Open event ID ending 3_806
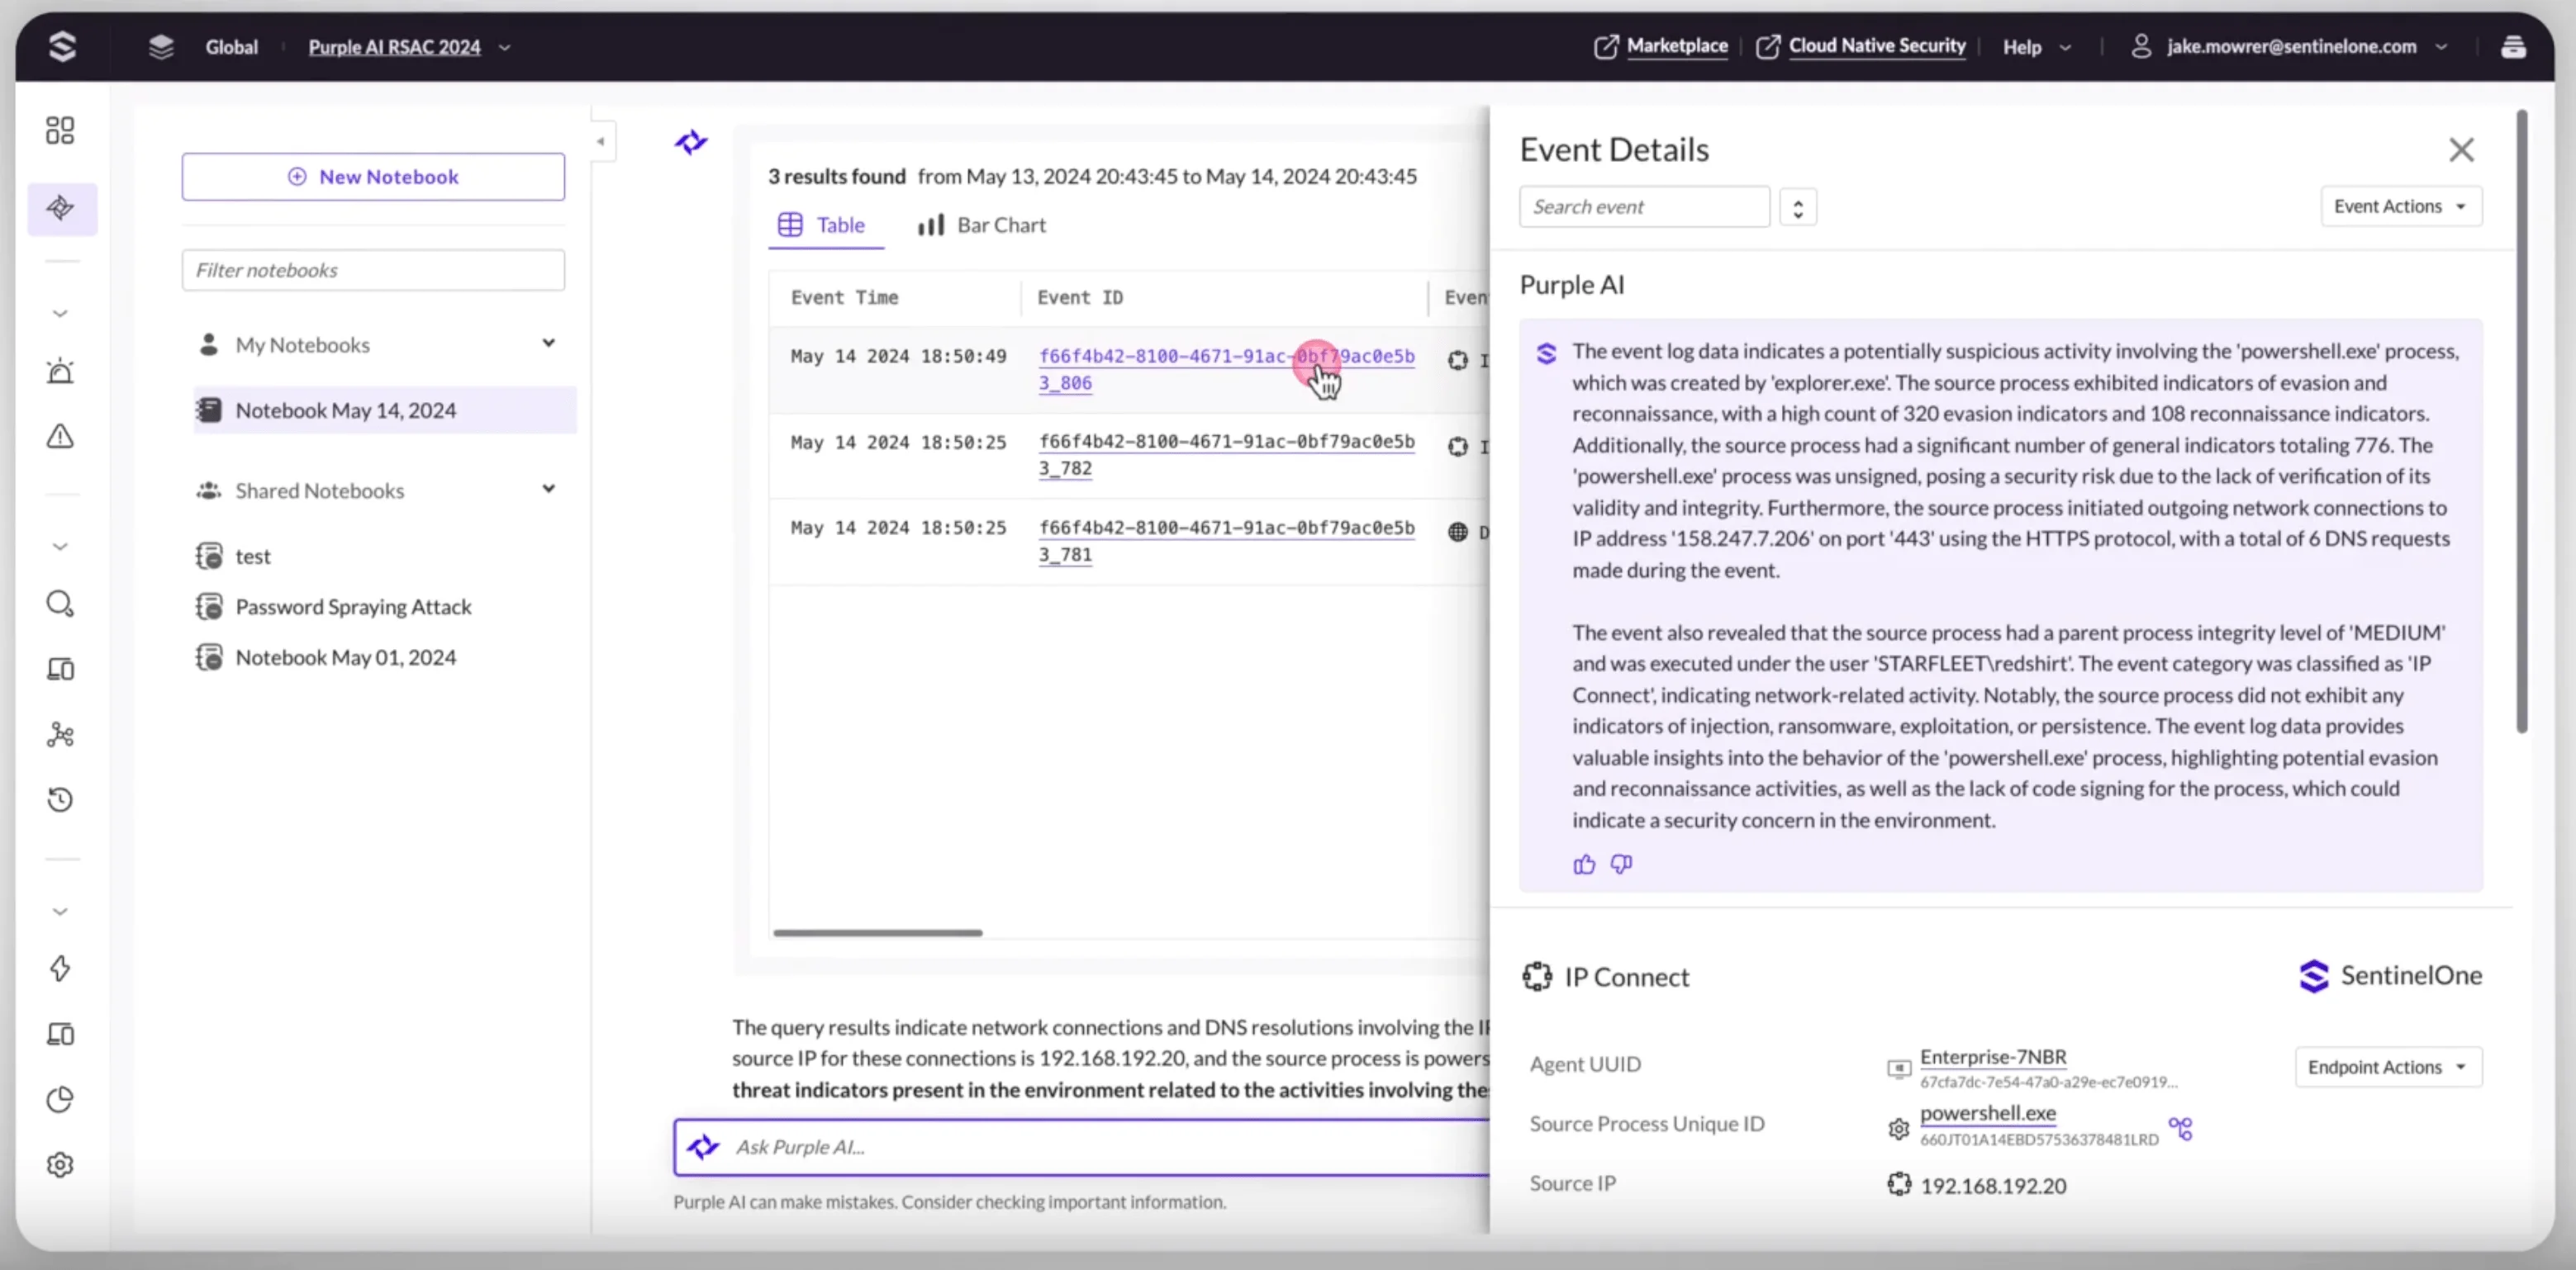 point(1226,369)
